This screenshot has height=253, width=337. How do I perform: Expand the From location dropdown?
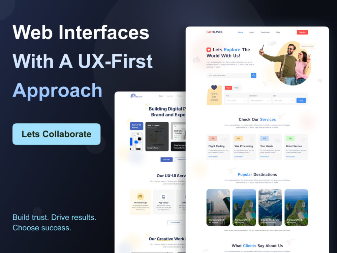[236, 100]
